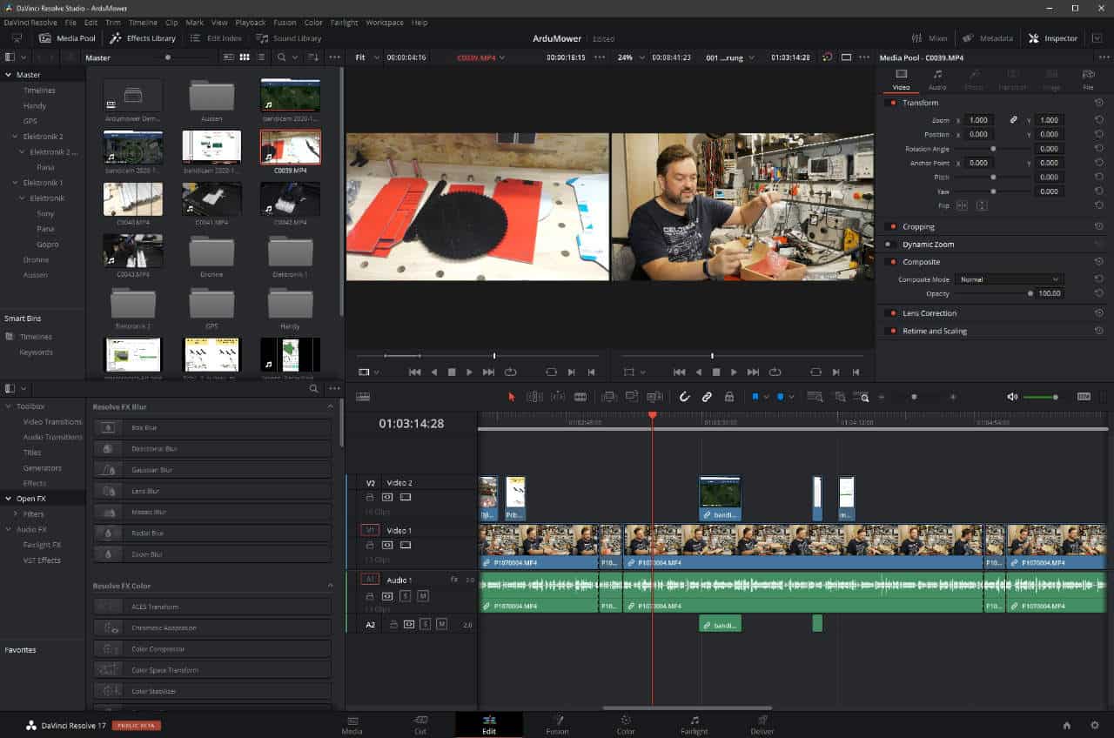
Task: Solo the Audio 1 track
Action: (x=405, y=596)
